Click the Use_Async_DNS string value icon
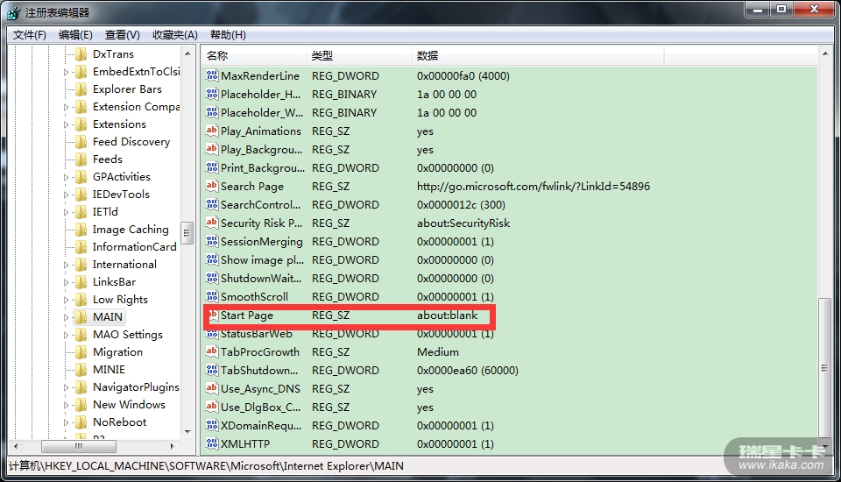Screen dimensions: 841x482 [x=212, y=388]
